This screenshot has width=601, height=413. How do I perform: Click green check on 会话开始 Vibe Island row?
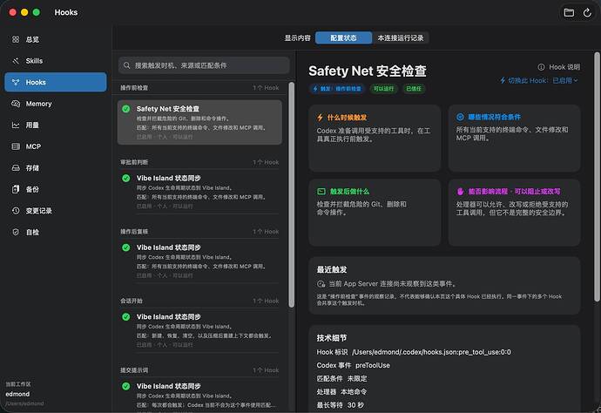pyautogui.click(x=125, y=317)
